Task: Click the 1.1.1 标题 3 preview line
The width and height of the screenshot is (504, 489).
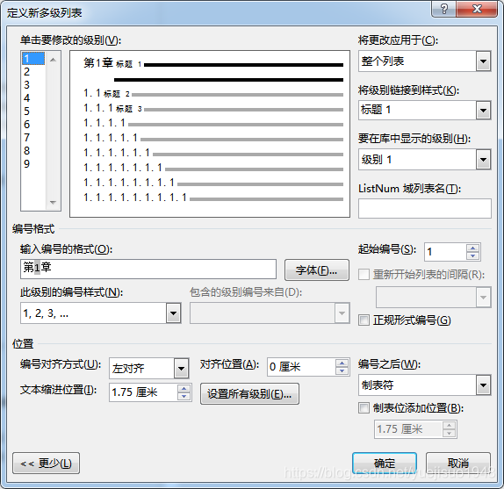Action: click(x=213, y=109)
